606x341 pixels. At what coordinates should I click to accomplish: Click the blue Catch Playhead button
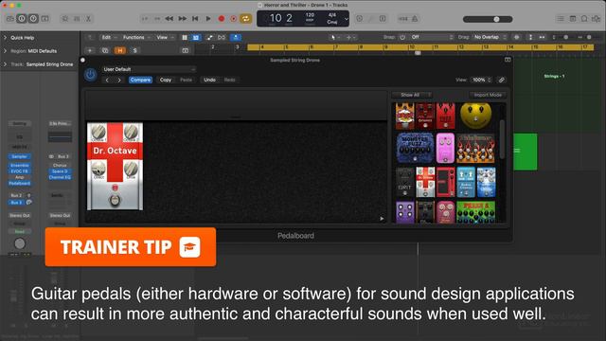tap(236, 38)
